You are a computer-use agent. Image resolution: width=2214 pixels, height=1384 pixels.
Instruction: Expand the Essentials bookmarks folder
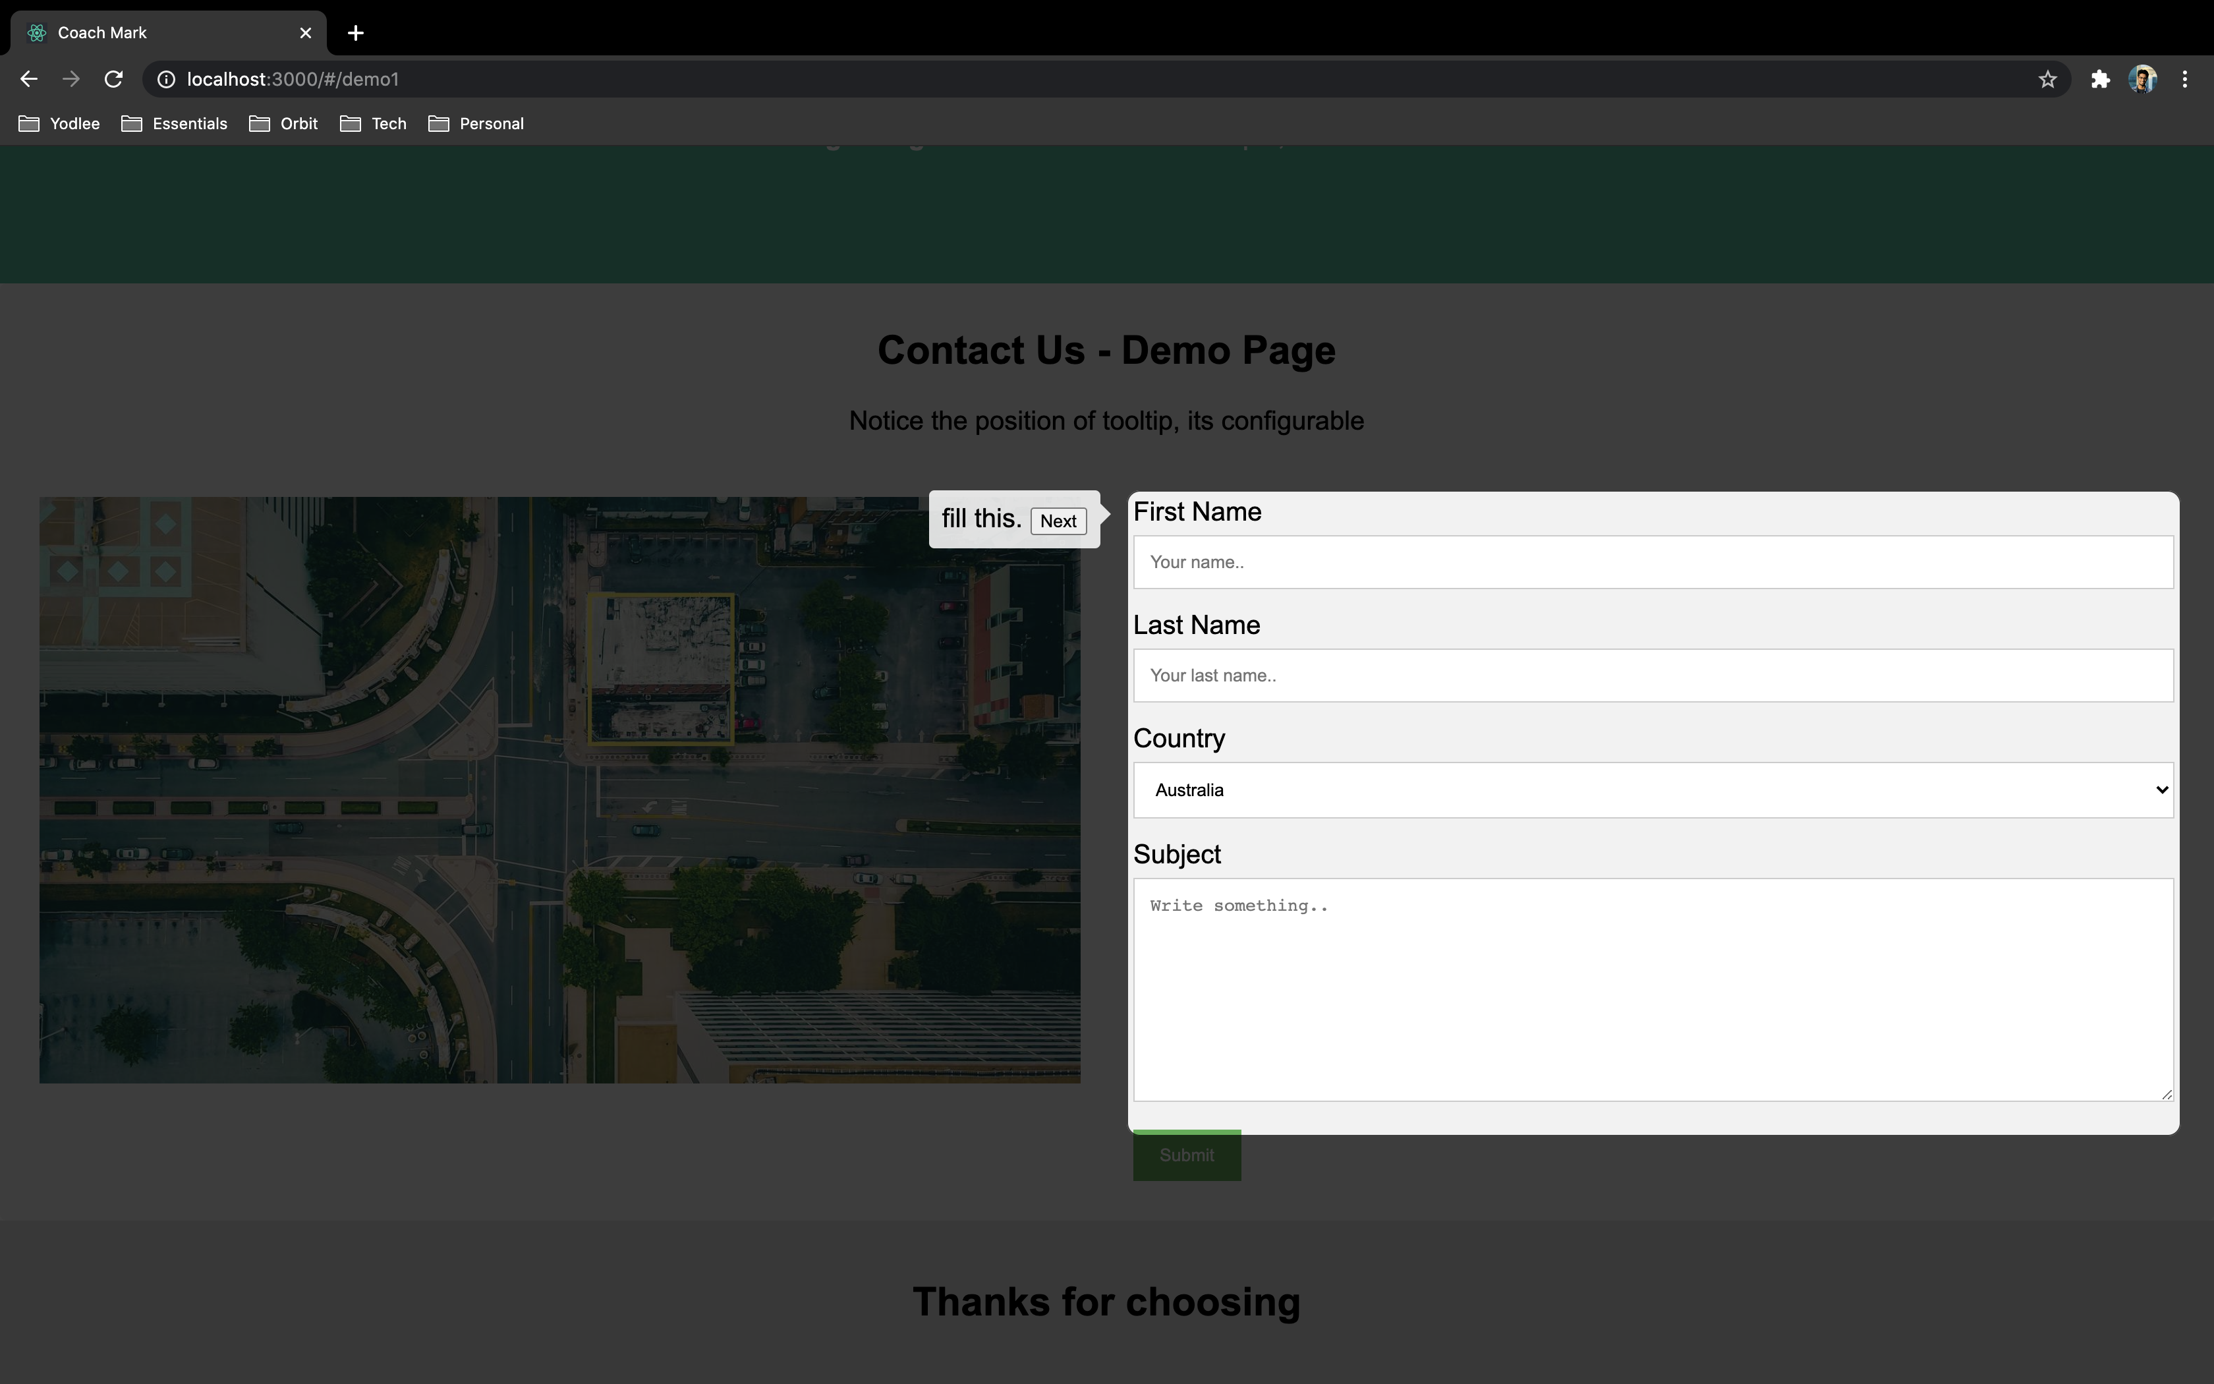point(175,124)
